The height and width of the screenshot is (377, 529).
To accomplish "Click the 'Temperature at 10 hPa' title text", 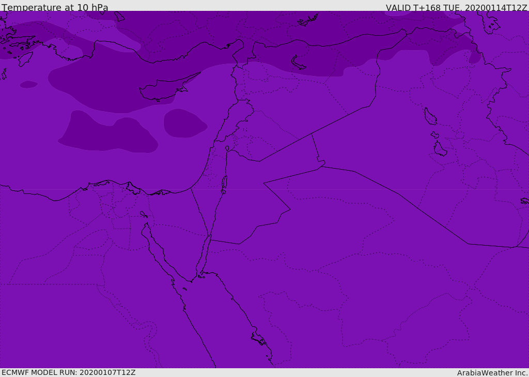I will [55, 7].
